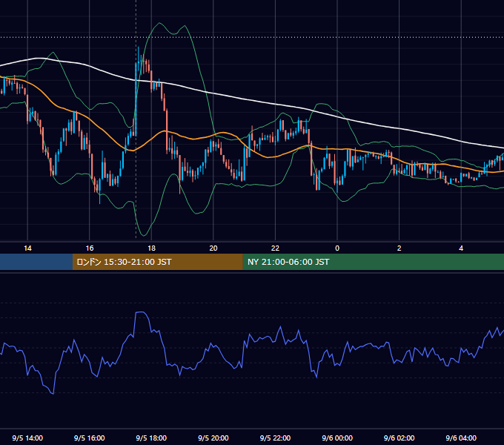Click the 20 hour label on price chart axis
Screen dimensions: 504x445
(213, 248)
